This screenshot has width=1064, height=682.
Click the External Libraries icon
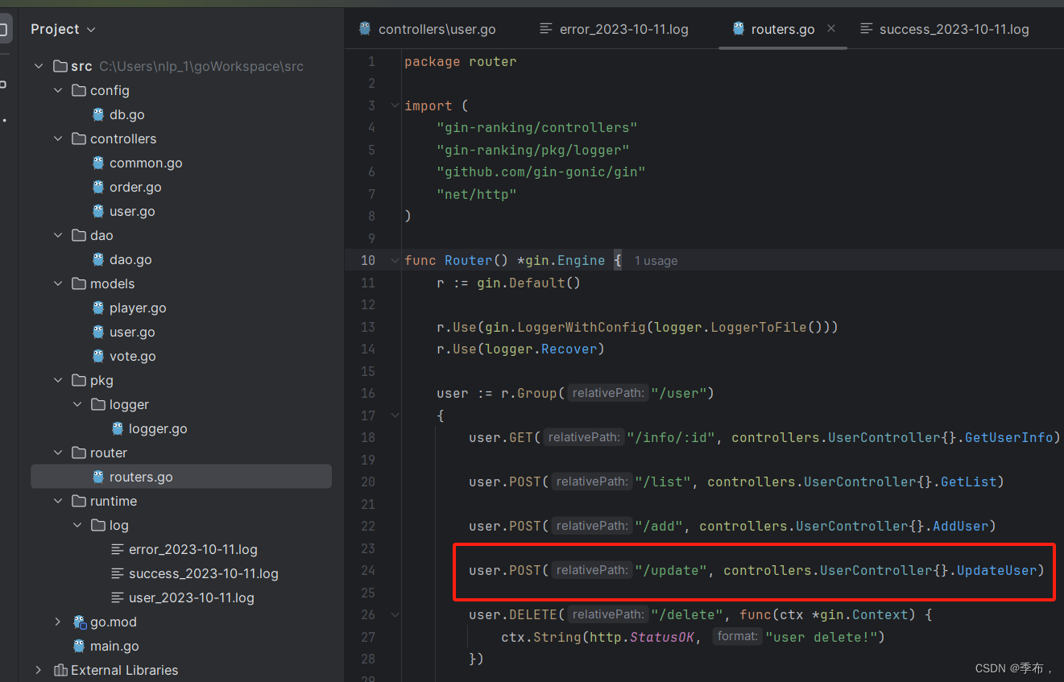pos(60,670)
